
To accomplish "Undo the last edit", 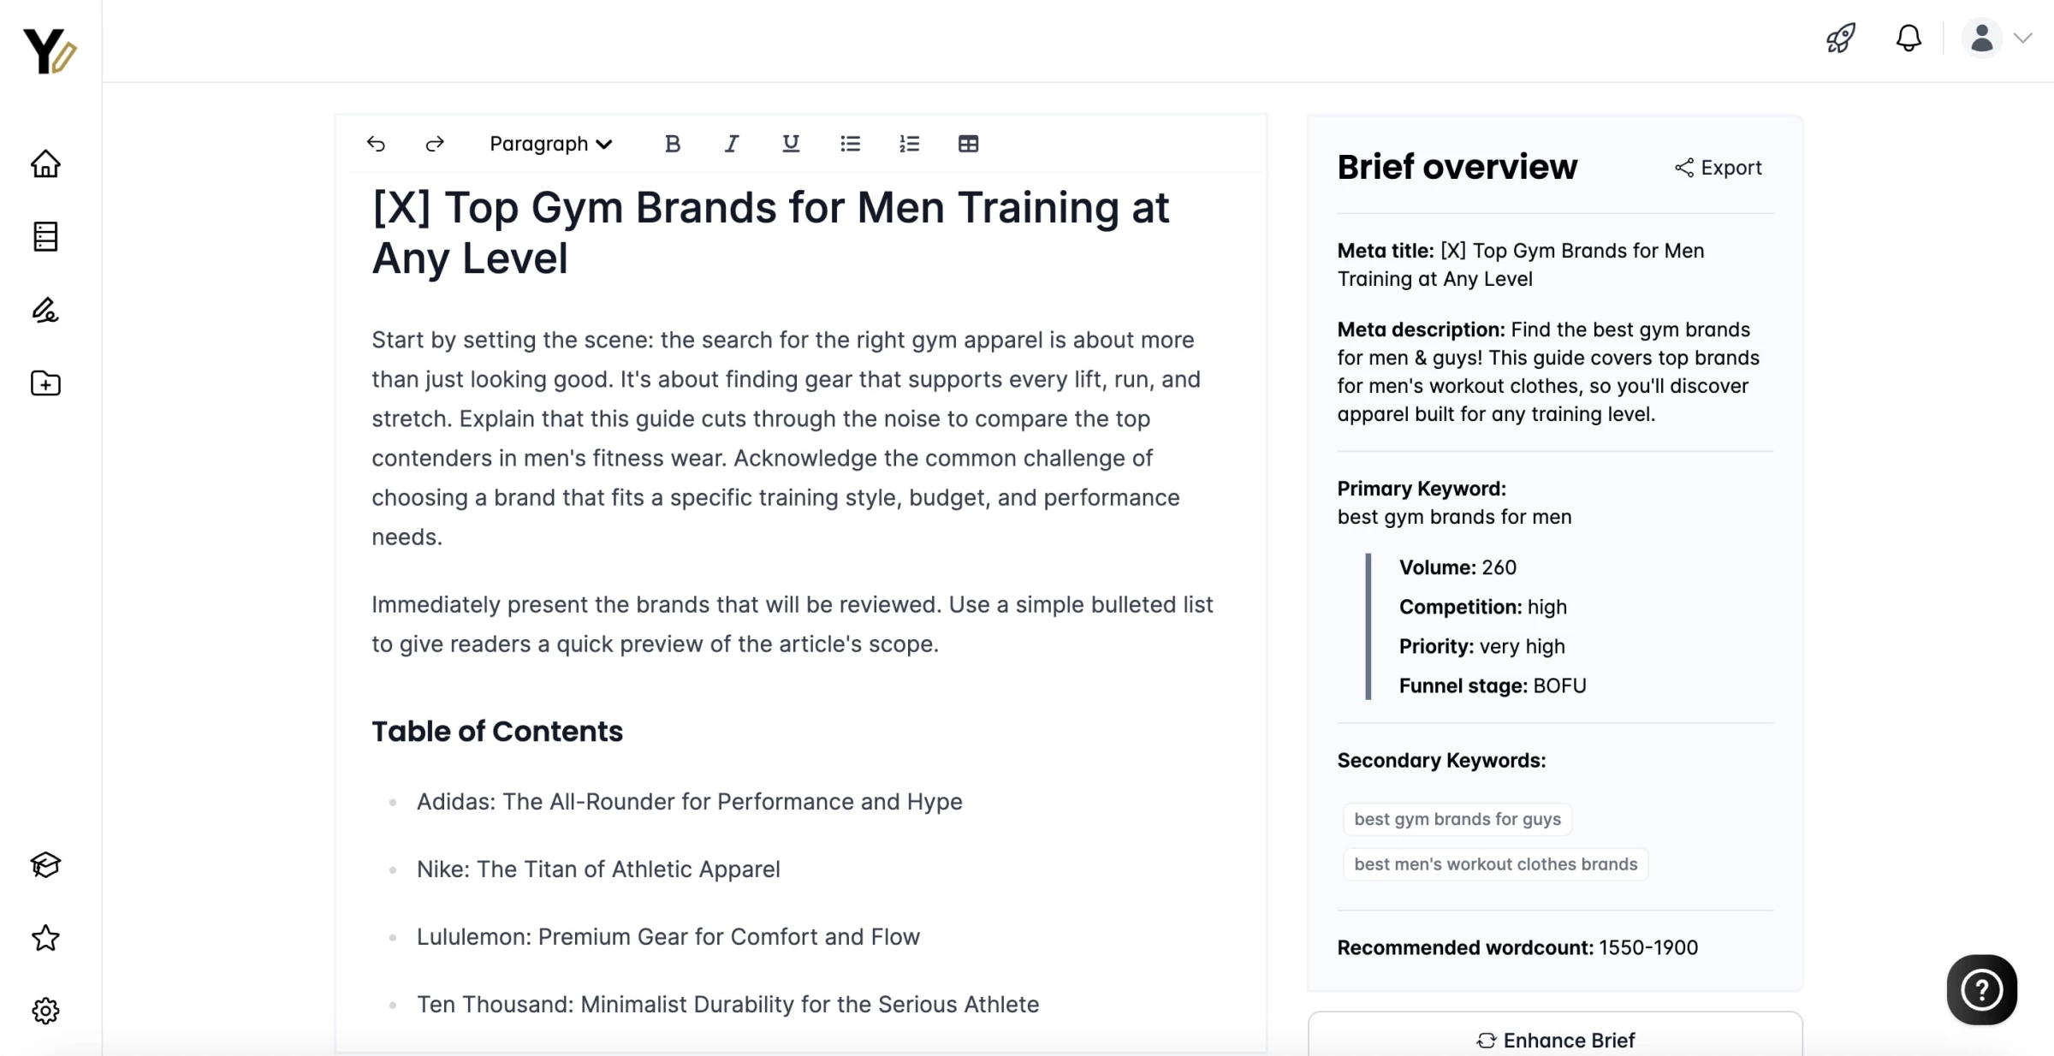I will point(376,144).
